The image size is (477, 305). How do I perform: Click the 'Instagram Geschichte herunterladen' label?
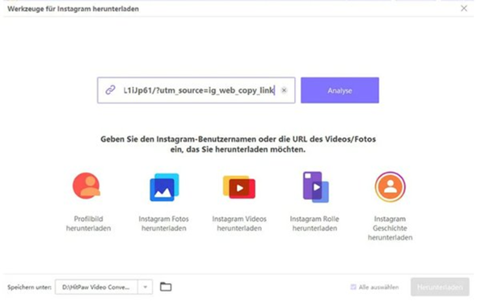[390, 228]
